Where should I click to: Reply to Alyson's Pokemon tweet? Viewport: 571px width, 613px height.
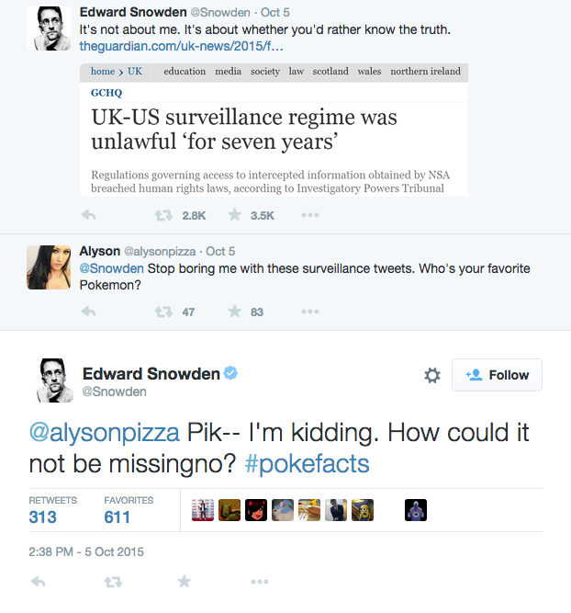pyautogui.click(x=89, y=312)
